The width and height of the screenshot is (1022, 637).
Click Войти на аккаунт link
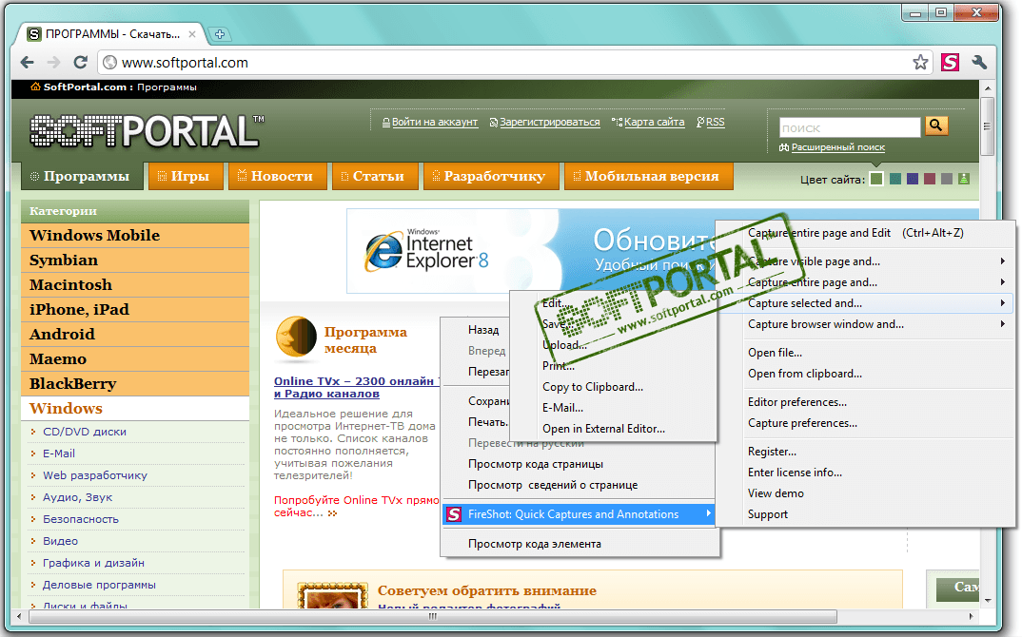click(x=434, y=122)
